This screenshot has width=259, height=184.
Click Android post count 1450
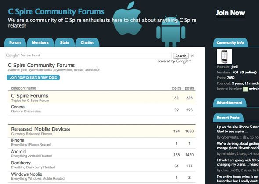tap(189, 155)
